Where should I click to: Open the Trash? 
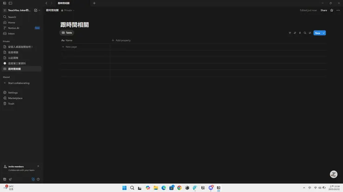pos(21,104)
